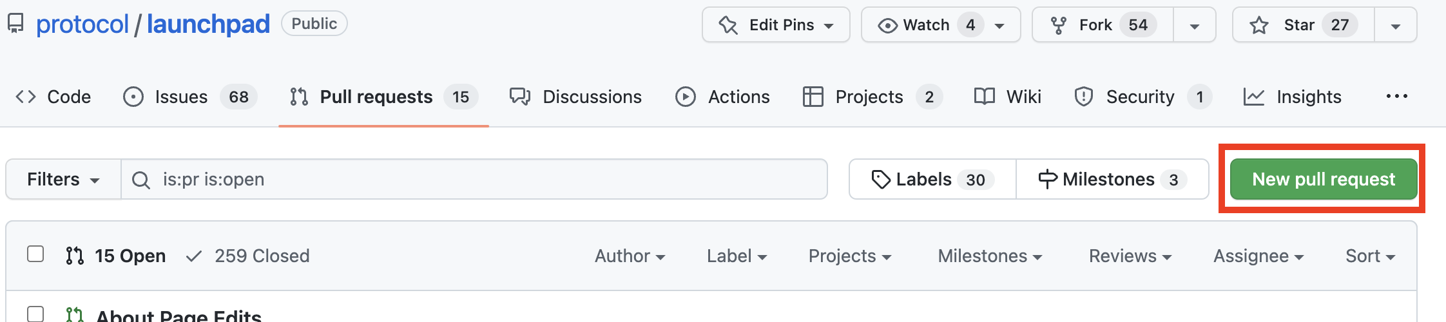Click the milestone signpost icon
Viewport: 1446px width, 322px height.
pos(1048,179)
